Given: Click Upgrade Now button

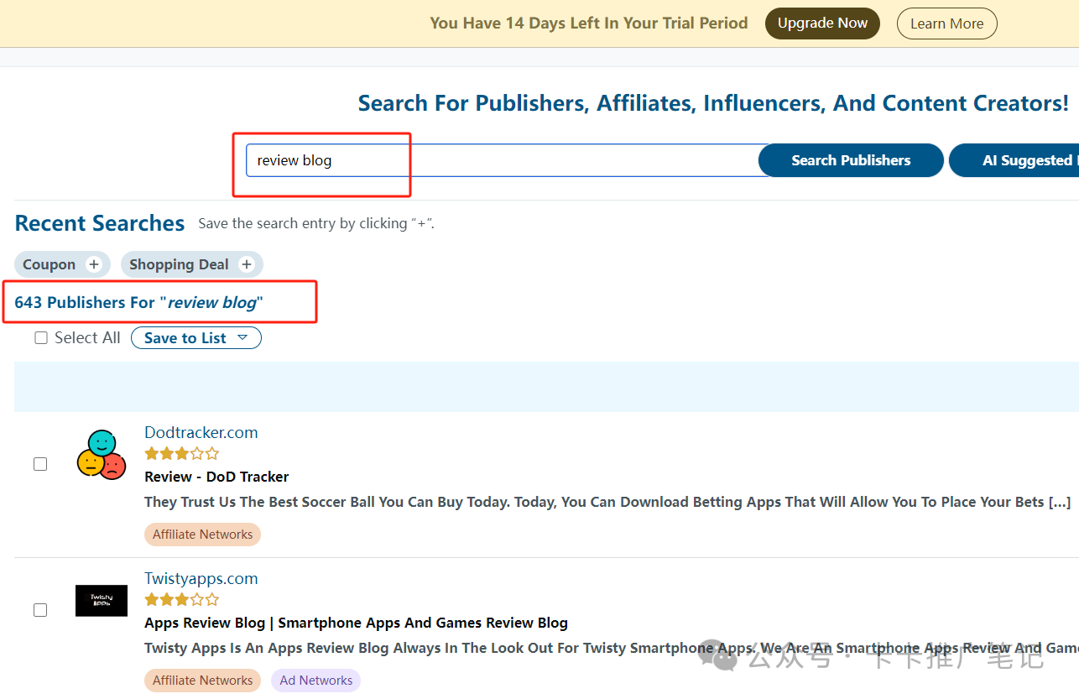Looking at the screenshot, I should pyautogui.click(x=822, y=23).
